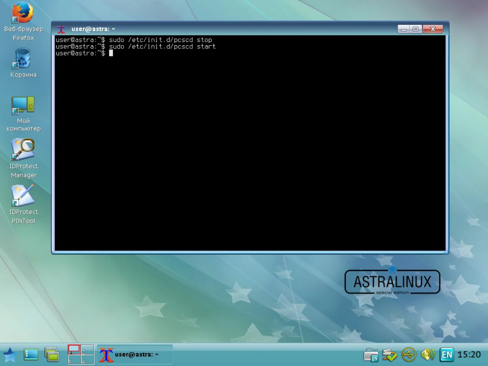This screenshot has width=488, height=366.
Task: Open the keyboard layout tray icon
Action: pos(371,355)
